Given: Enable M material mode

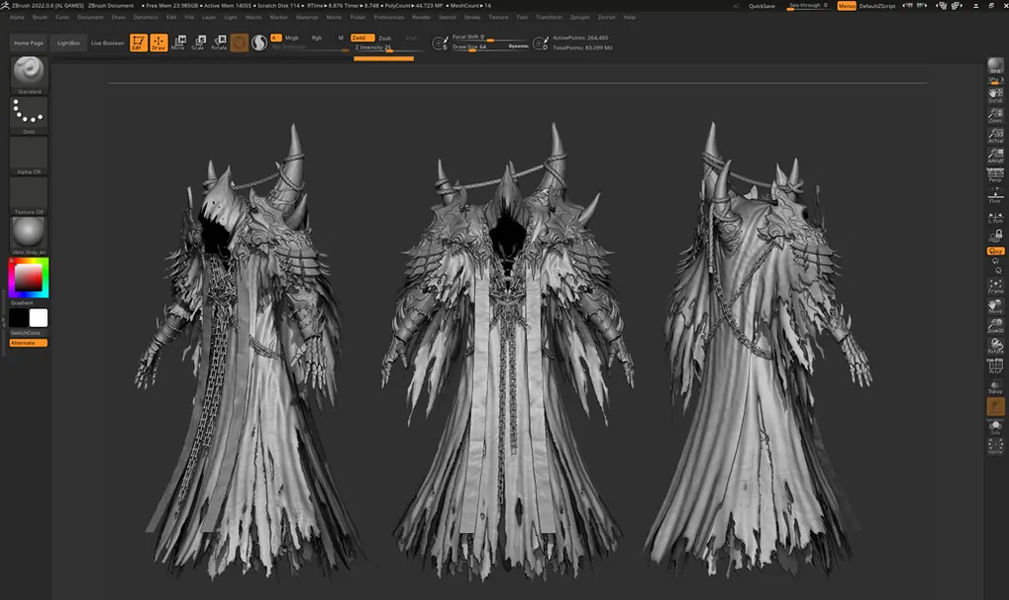Looking at the screenshot, I should coord(340,38).
